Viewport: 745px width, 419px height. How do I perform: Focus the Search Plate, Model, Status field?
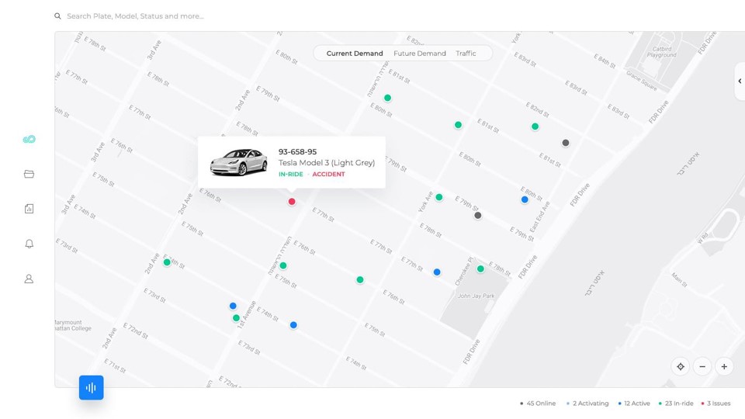tap(135, 16)
